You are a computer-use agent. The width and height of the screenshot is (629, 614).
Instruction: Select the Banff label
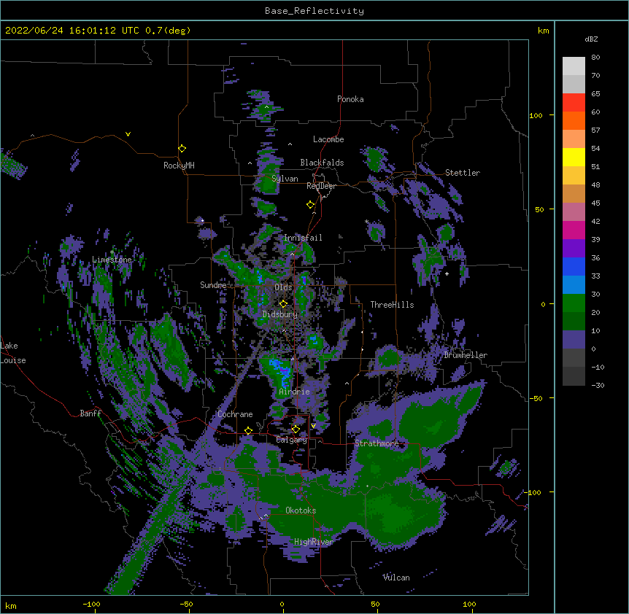tap(90, 413)
